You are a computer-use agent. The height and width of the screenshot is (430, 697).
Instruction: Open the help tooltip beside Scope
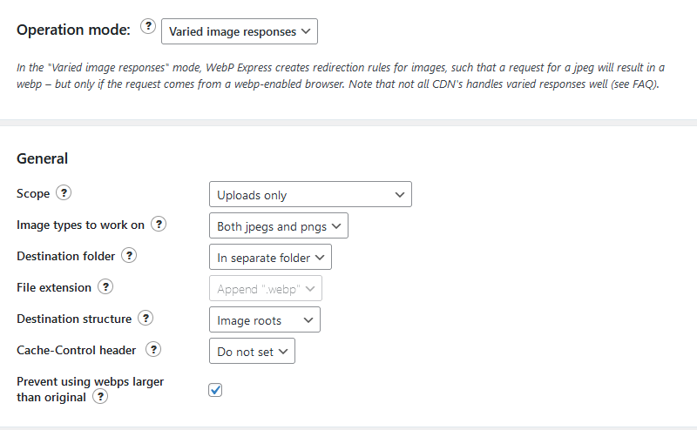64,192
